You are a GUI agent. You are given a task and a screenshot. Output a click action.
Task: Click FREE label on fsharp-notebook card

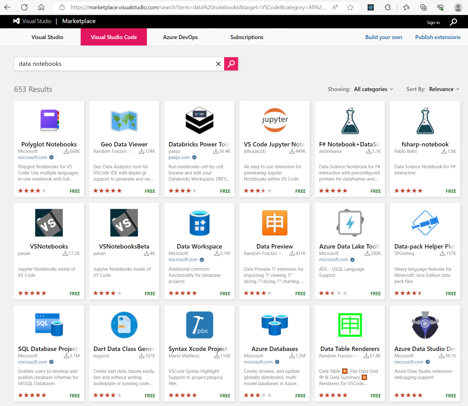tap(451, 191)
